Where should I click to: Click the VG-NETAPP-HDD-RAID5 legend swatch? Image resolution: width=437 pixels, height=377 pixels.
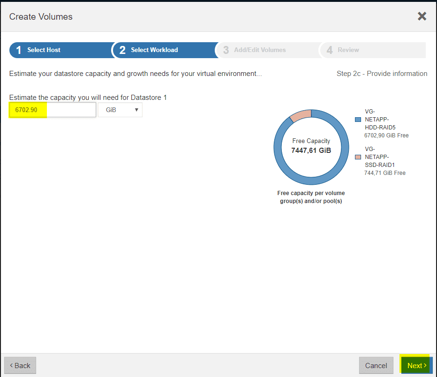pyautogui.click(x=357, y=119)
